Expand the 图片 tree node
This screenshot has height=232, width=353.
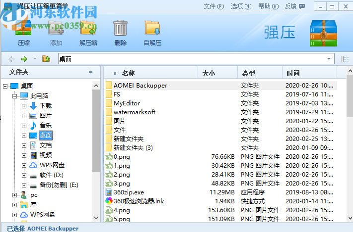click(24, 116)
